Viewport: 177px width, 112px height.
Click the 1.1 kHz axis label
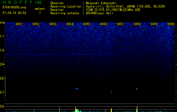2,36
